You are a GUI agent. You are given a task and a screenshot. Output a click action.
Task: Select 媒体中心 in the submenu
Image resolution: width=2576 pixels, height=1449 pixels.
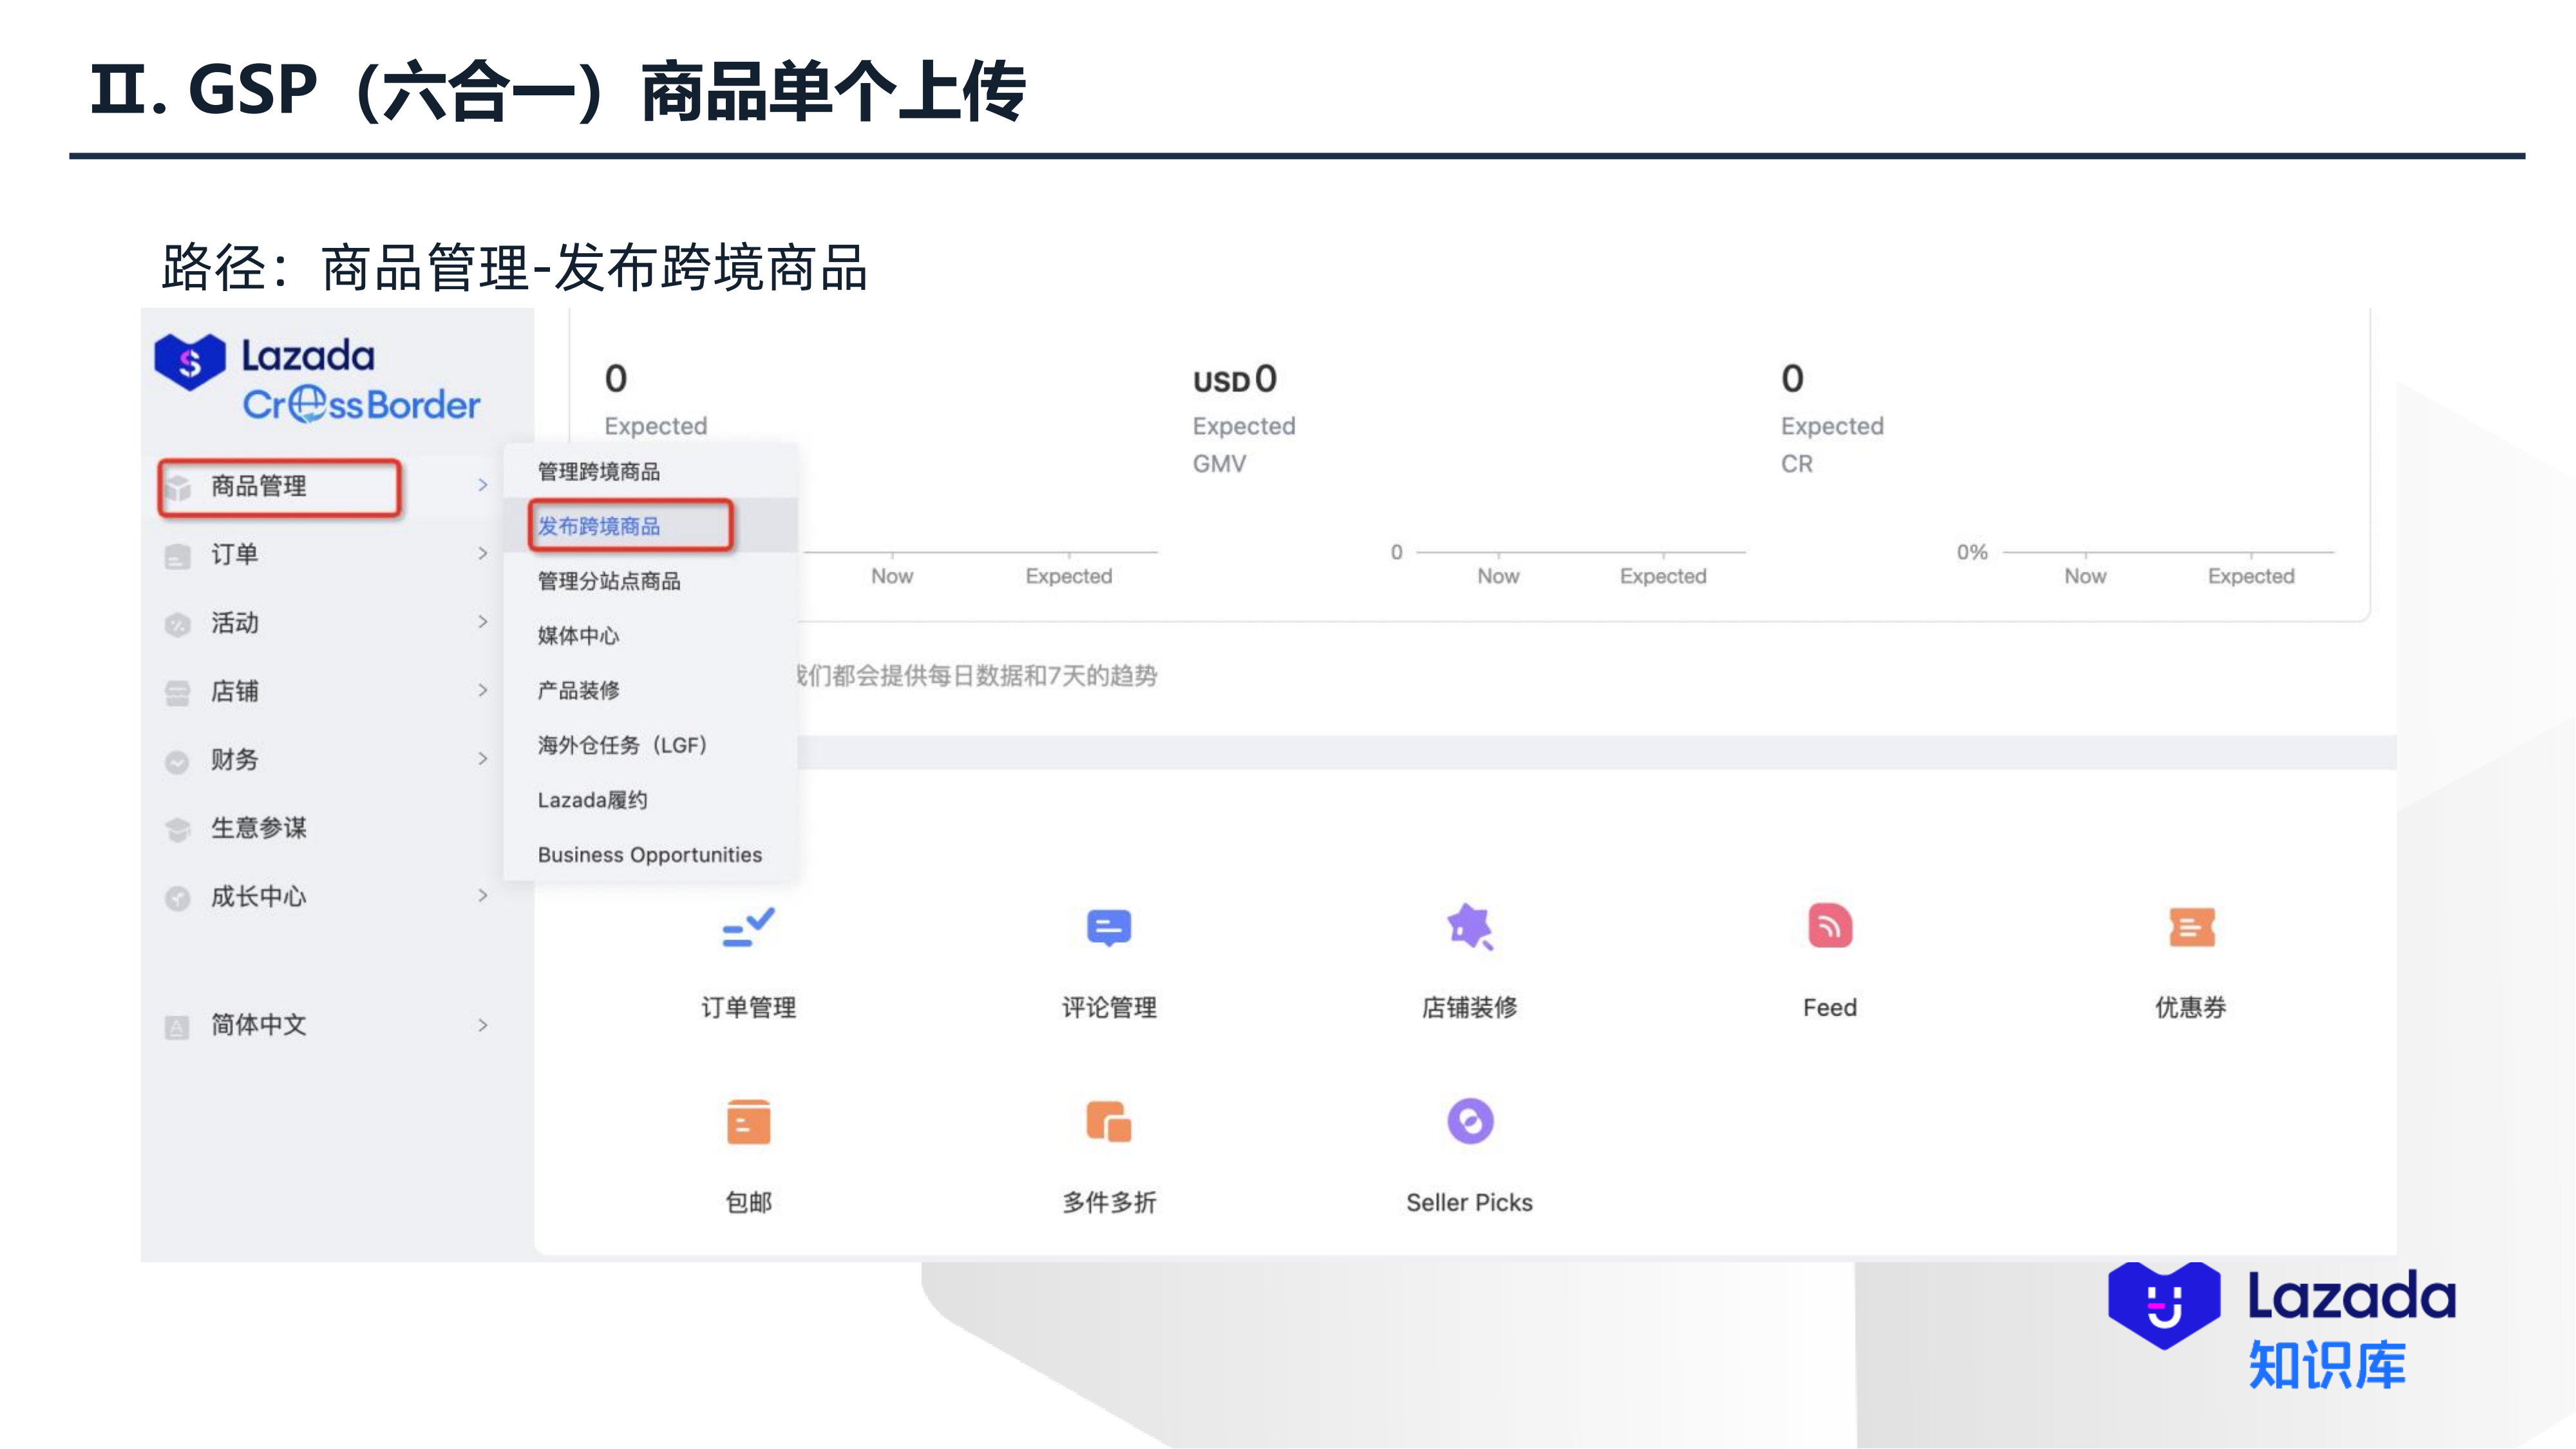point(578,635)
